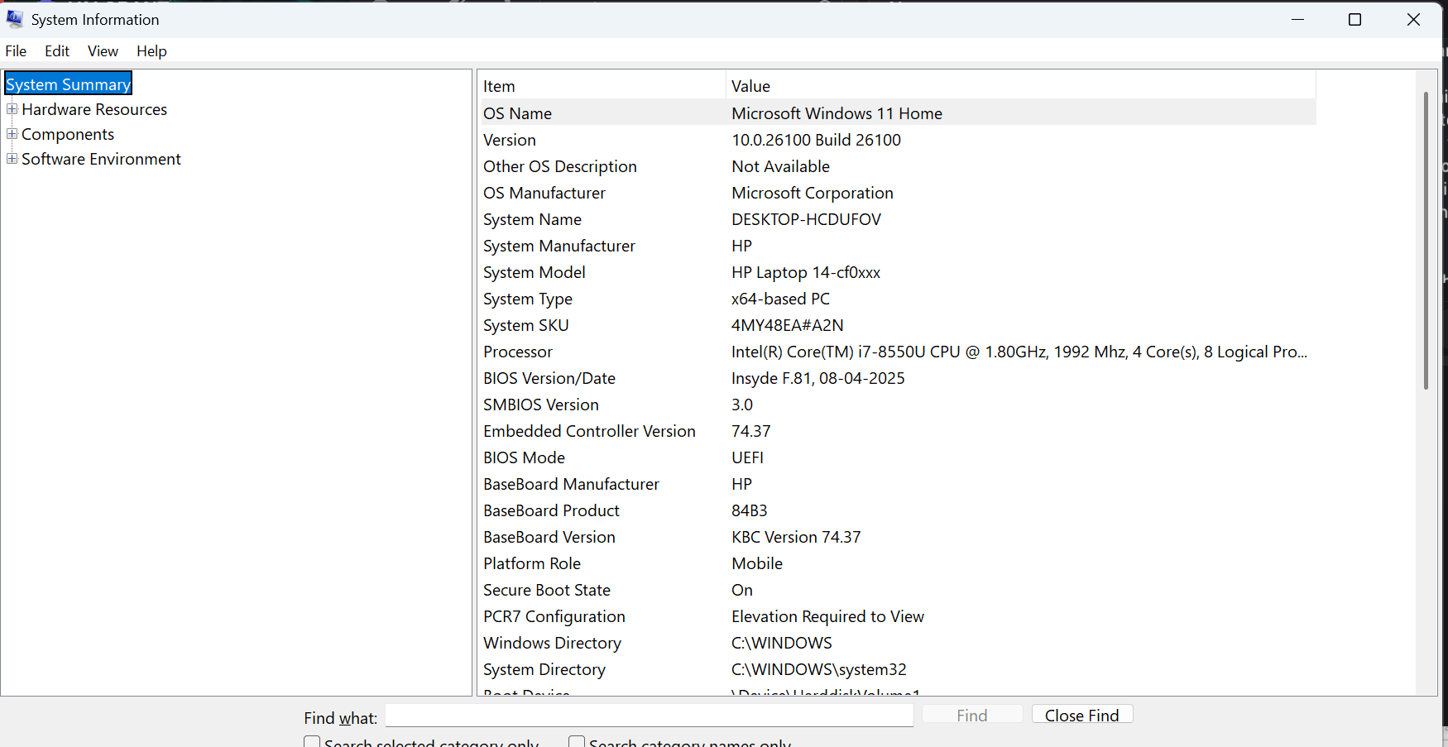The height and width of the screenshot is (747, 1448).
Task: Select the Windows Directory row
Action: 898,643
